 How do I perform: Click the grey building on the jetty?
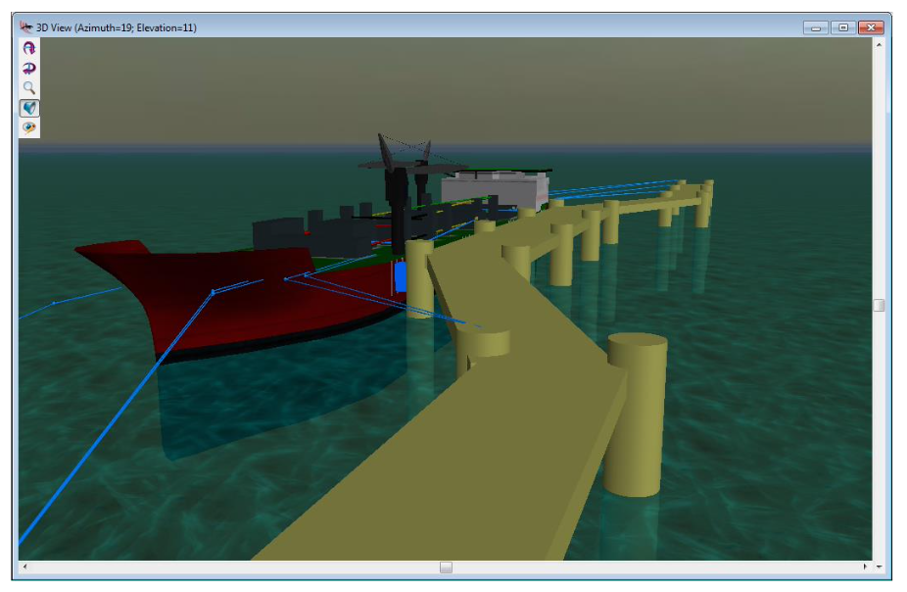click(496, 188)
